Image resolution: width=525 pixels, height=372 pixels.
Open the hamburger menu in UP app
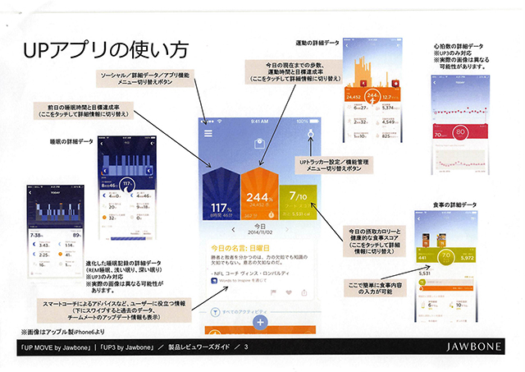coord(208,133)
